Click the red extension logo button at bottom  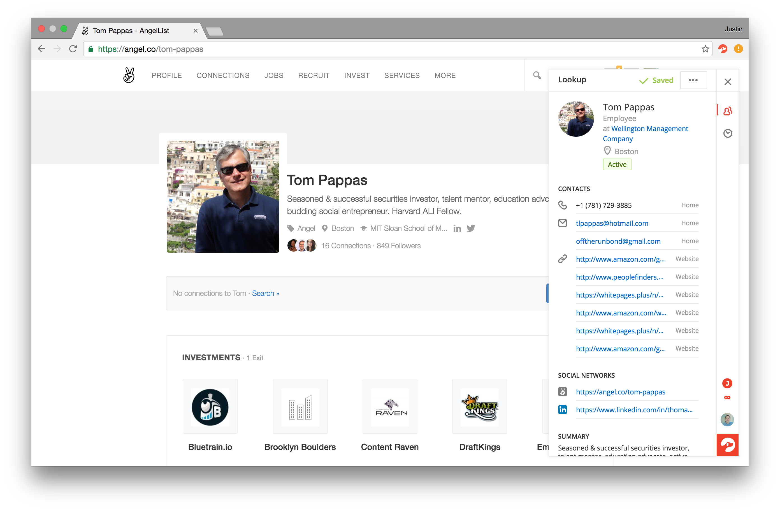[x=727, y=445]
